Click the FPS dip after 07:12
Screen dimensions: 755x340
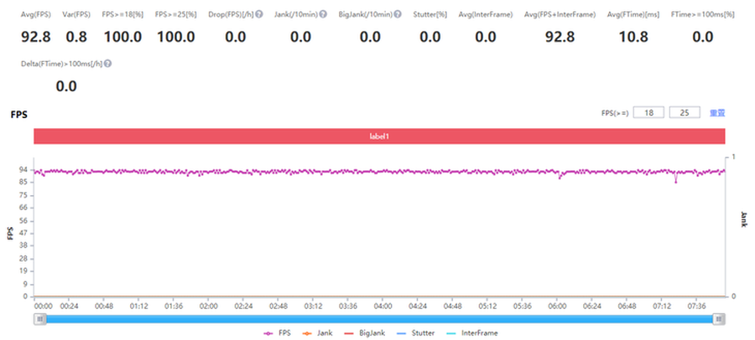pyautogui.click(x=675, y=180)
